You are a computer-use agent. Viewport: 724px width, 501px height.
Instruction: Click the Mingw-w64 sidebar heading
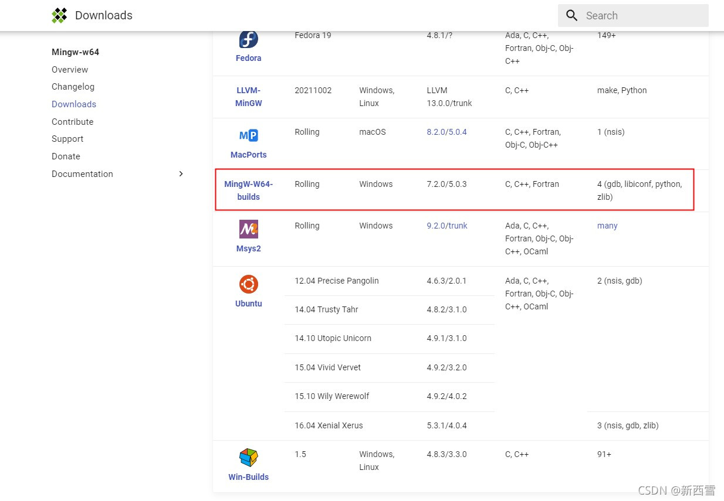coord(75,52)
